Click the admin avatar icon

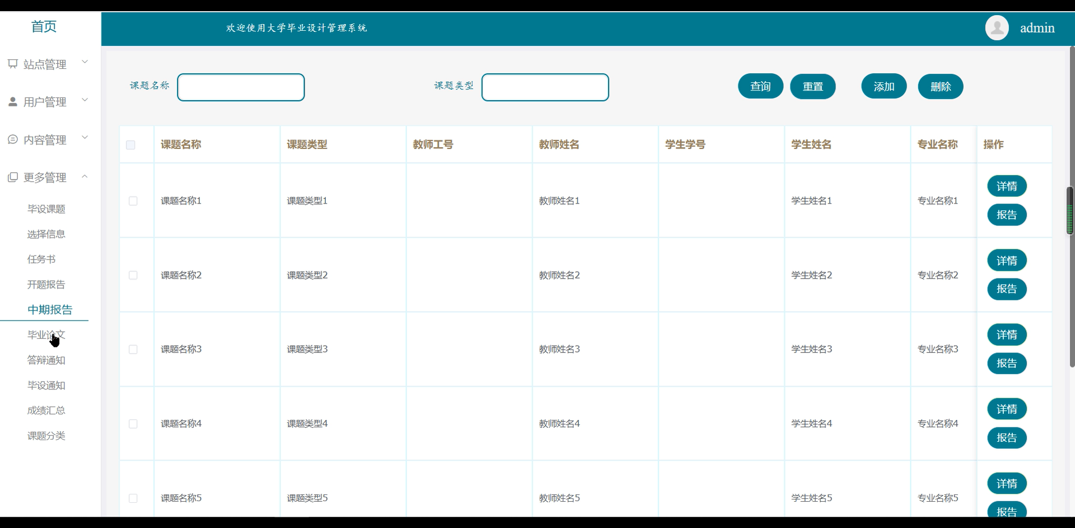pyautogui.click(x=997, y=27)
